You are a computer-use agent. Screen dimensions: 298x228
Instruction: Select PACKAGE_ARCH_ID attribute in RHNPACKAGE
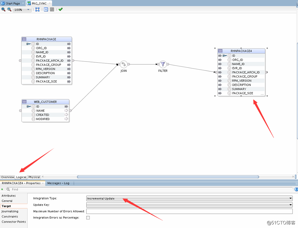tap(50, 60)
